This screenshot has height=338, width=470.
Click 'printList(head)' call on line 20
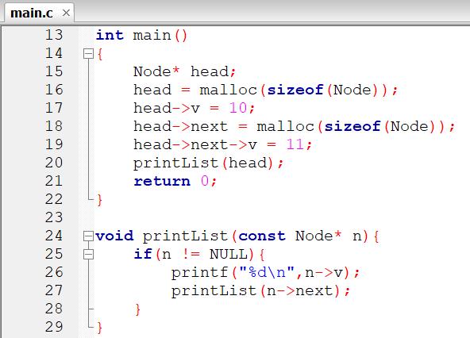(203, 163)
